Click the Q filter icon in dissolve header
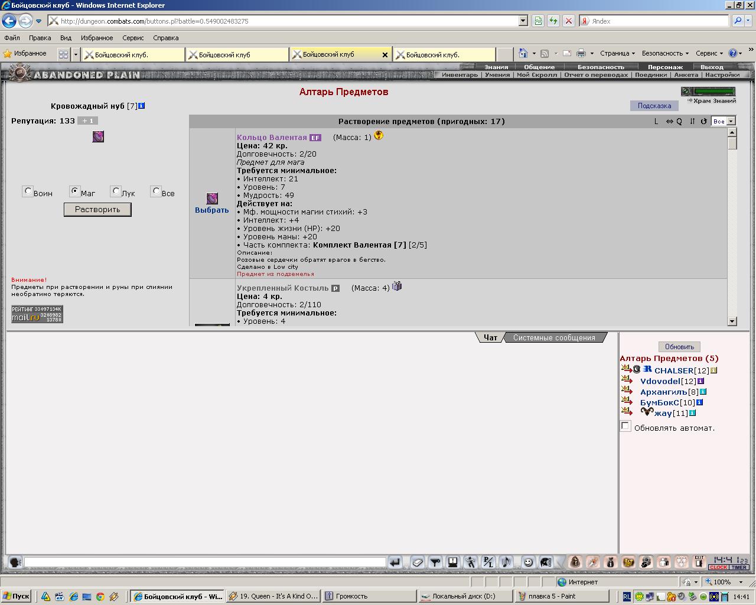The width and height of the screenshot is (756, 605). pyautogui.click(x=679, y=121)
